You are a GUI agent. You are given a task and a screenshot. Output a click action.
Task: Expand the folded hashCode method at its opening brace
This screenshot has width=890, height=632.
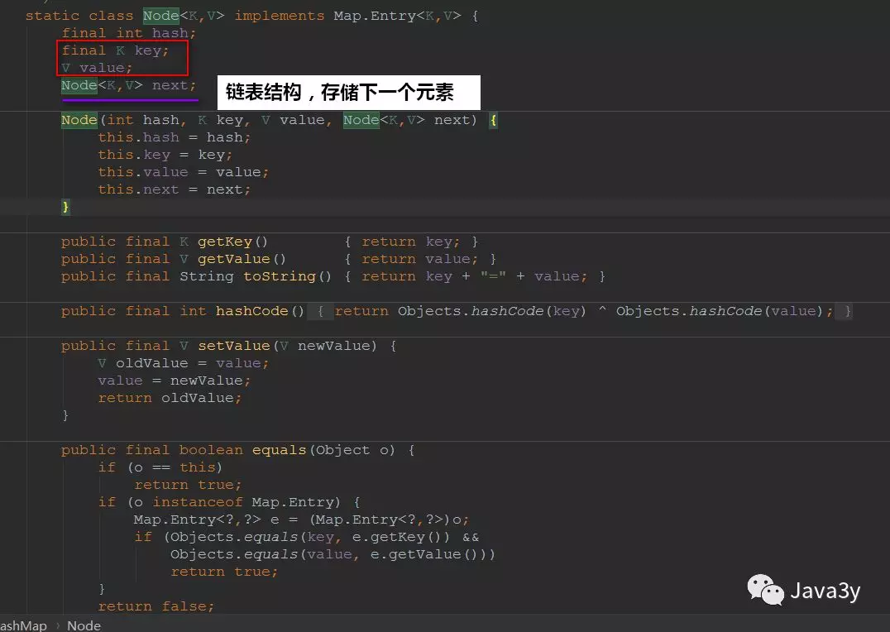[x=320, y=311]
